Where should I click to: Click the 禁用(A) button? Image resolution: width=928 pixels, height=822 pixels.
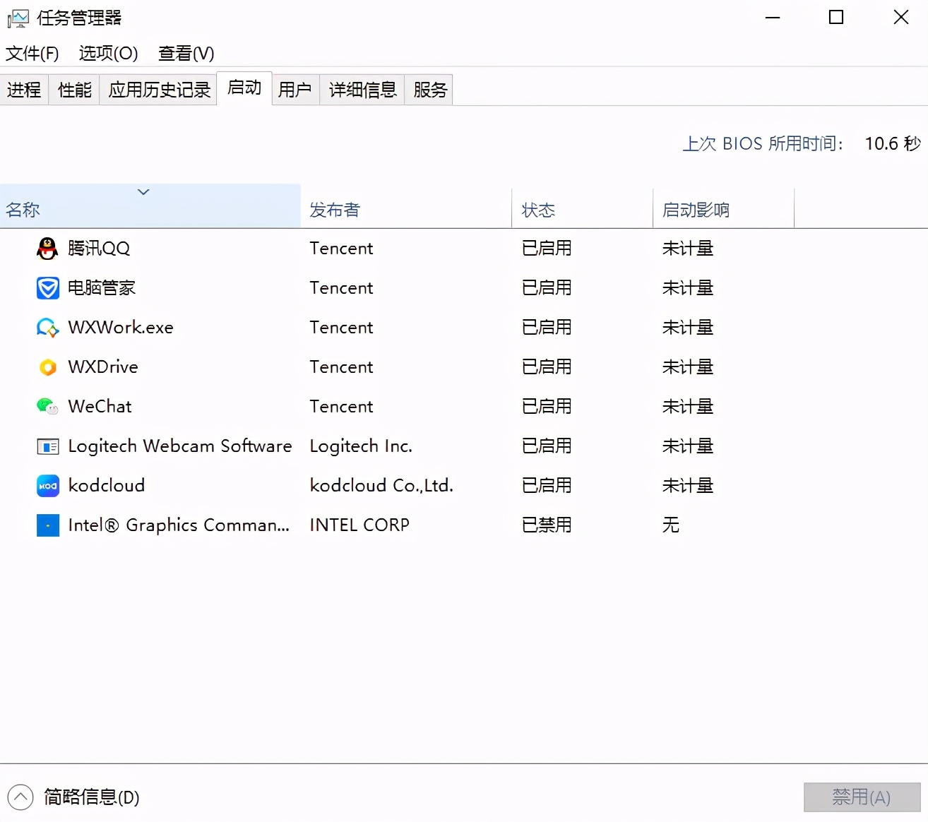click(x=862, y=797)
